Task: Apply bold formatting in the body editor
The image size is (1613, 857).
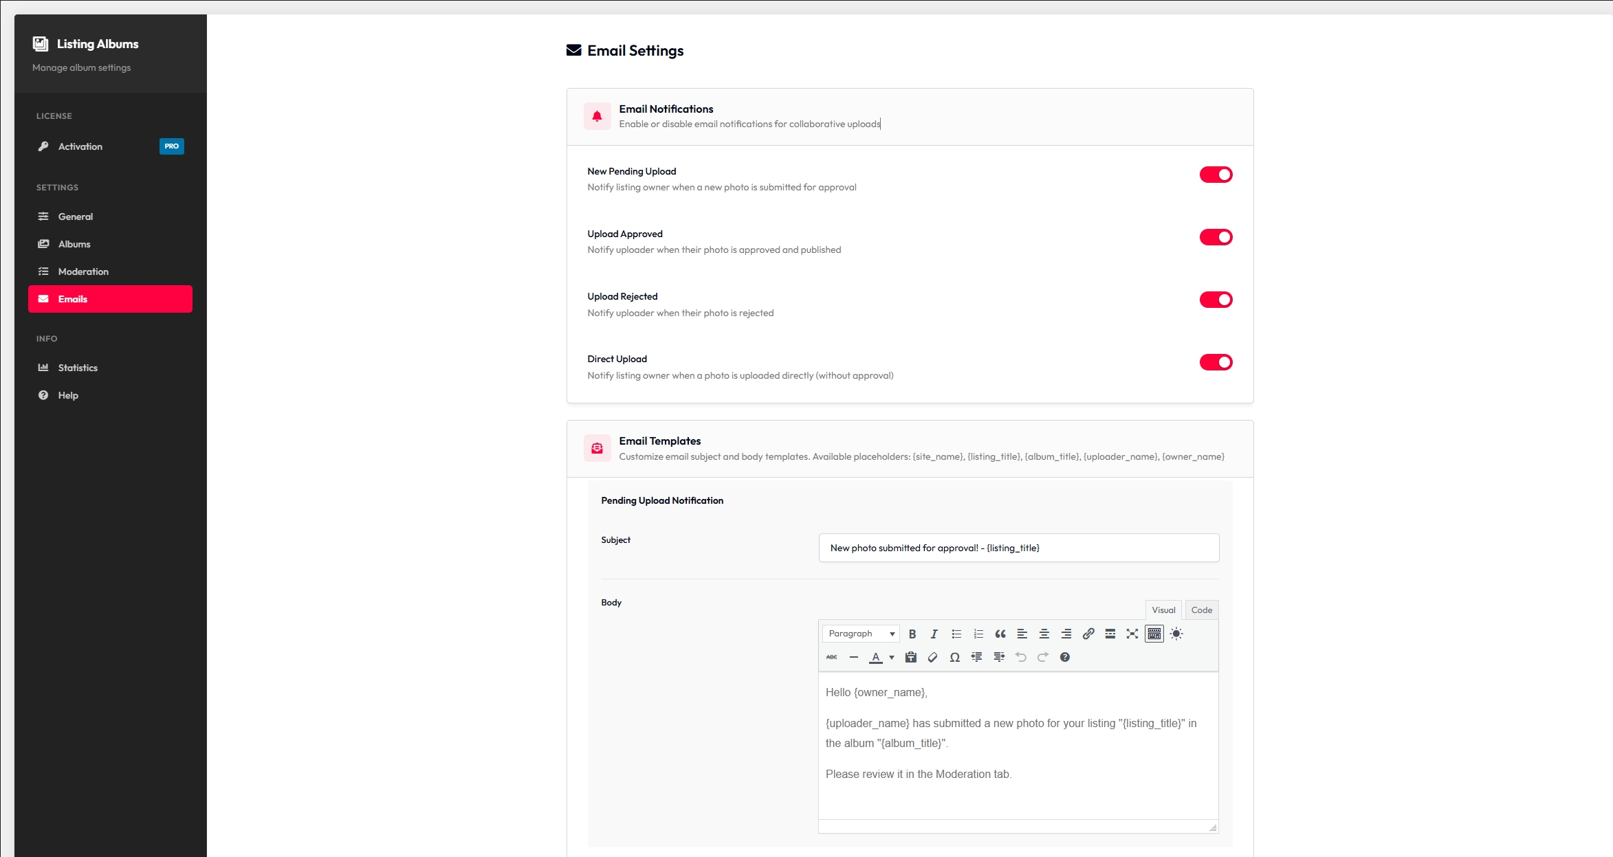Action: click(912, 634)
